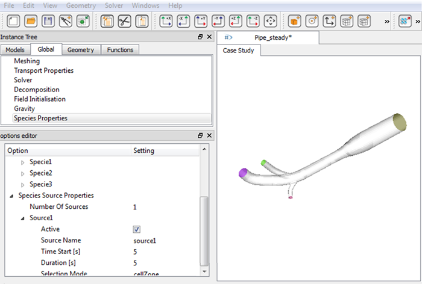Select Transport Properties in the tree
Viewport: 422px width, 284px height.
tap(43, 70)
